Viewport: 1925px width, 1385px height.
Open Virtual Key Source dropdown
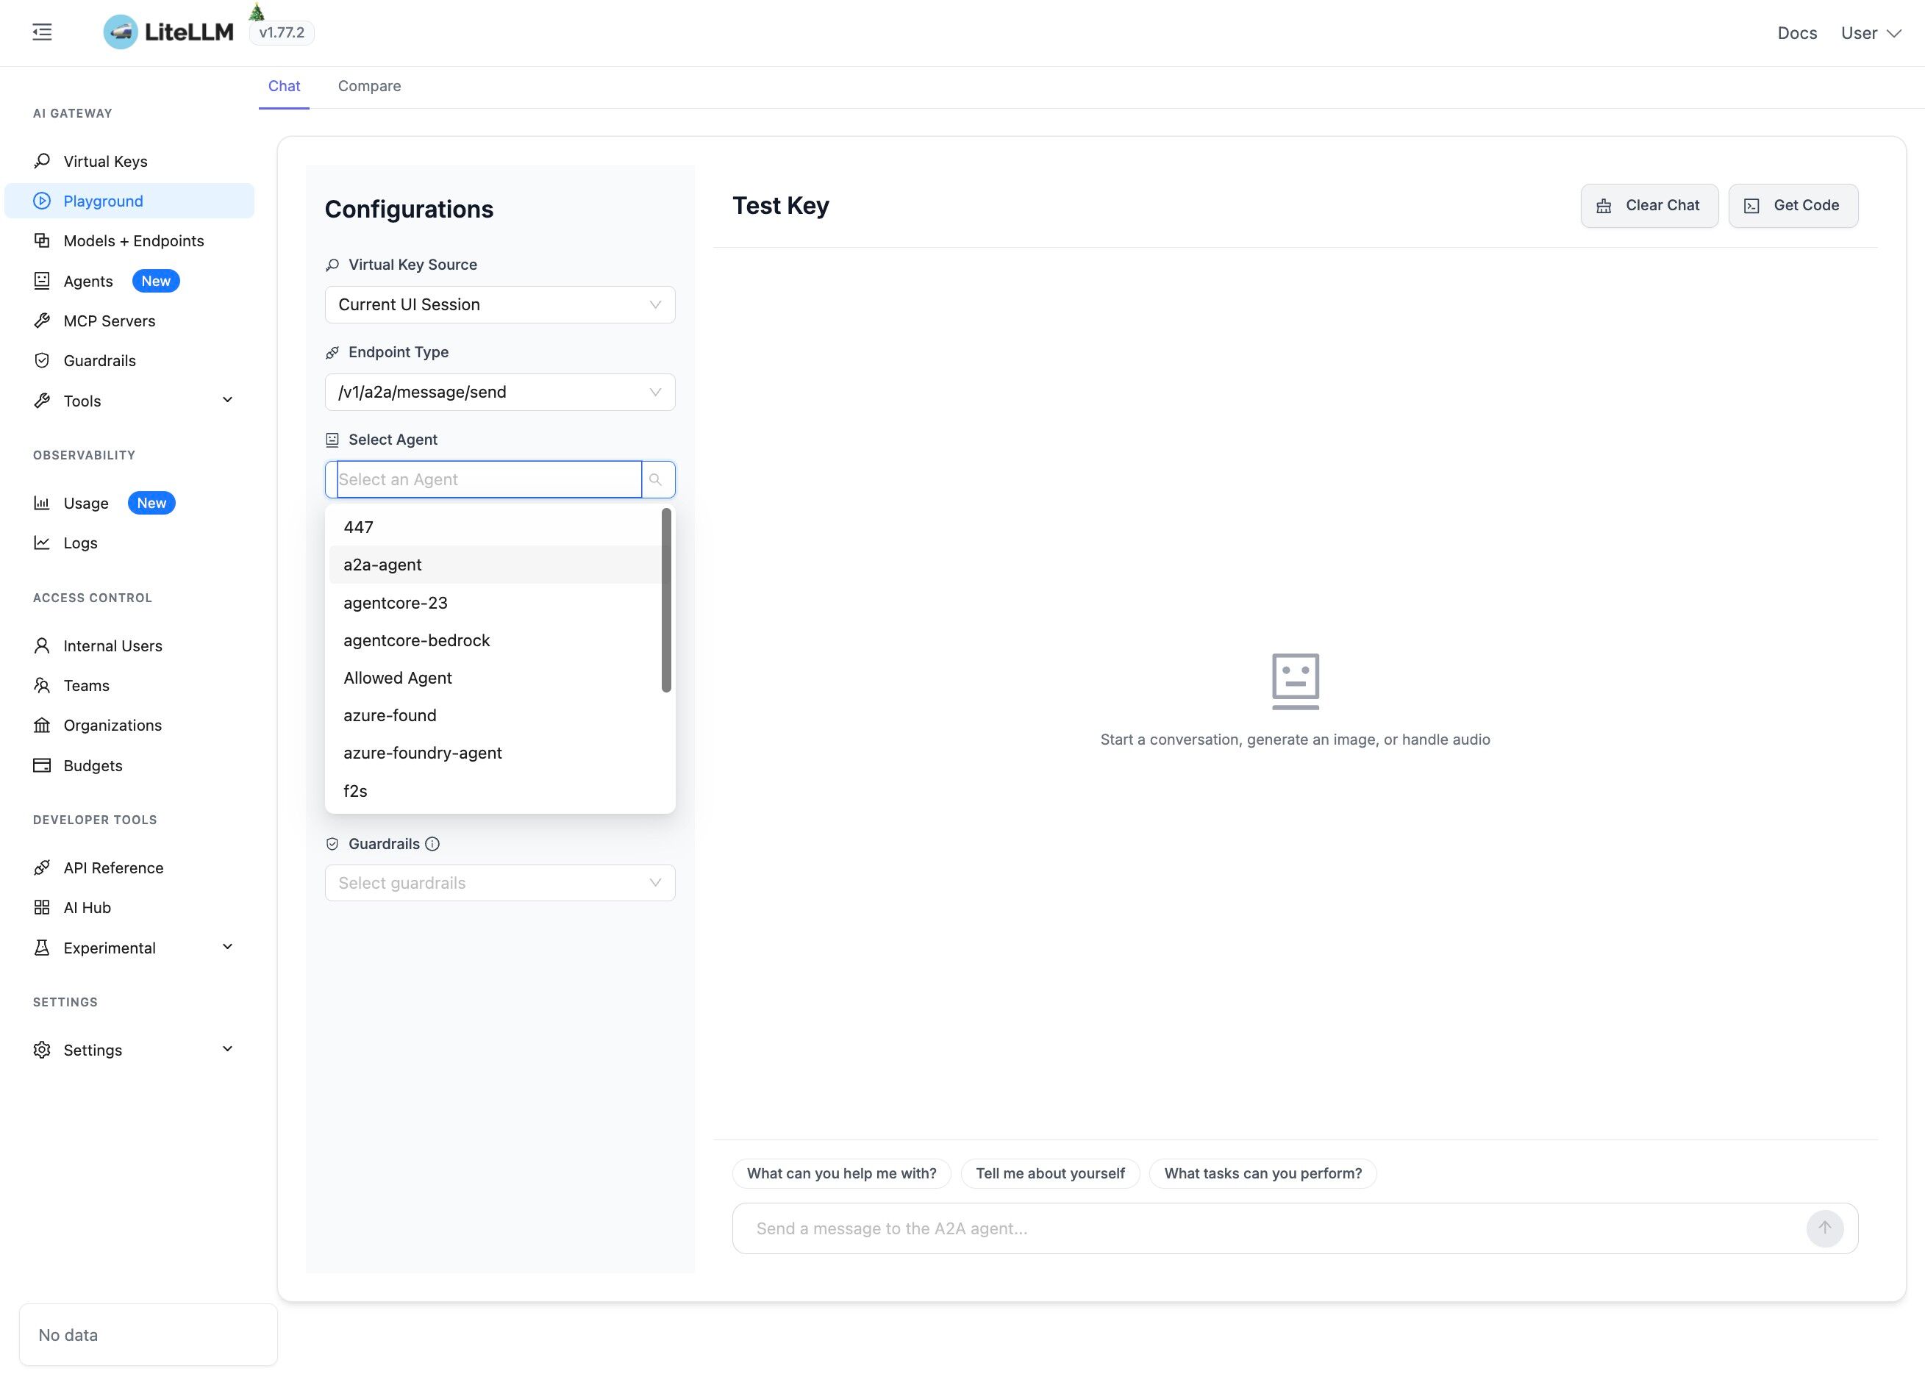[499, 304]
